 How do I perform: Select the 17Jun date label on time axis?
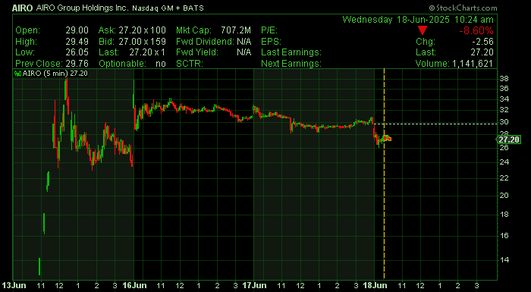(x=254, y=285)
